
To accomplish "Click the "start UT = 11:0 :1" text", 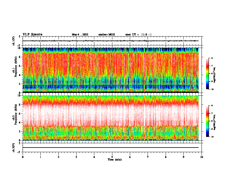I will 138,35.
